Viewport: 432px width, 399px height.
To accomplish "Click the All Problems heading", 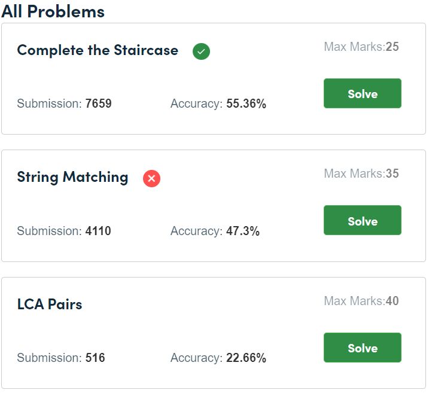I will point(53,11).
